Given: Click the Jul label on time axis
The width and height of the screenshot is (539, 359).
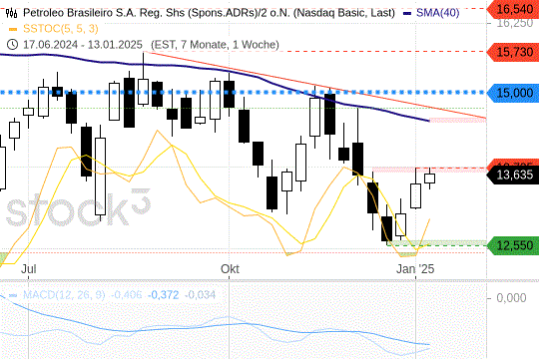Looking at the screenshot, I should pos(29,268).
